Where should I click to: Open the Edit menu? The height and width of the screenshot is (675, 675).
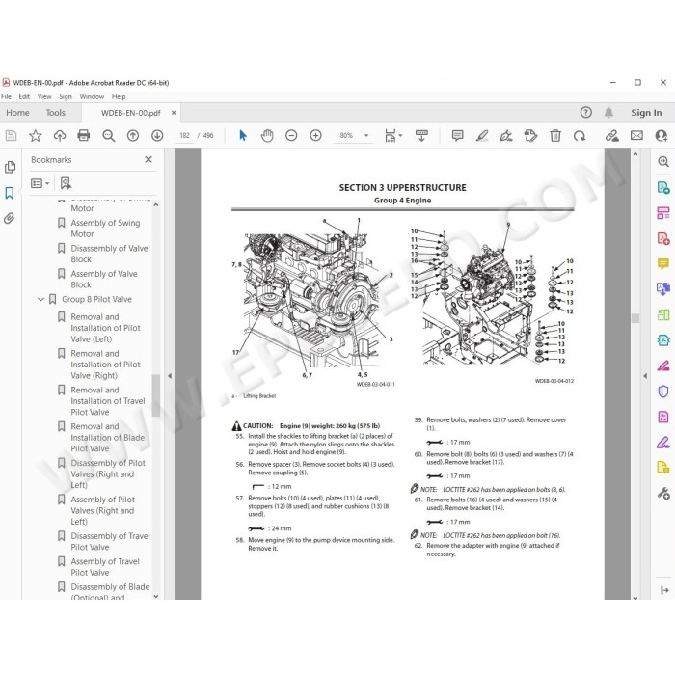(24, 96)
